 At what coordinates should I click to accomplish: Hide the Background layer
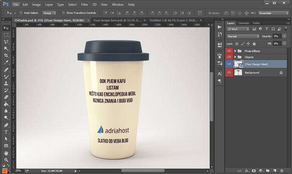pyautogui.click(x=229, y=72)
